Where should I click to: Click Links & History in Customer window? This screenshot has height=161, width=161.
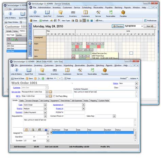point(10,15)
